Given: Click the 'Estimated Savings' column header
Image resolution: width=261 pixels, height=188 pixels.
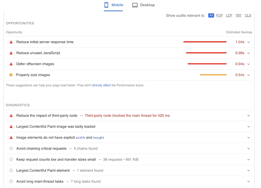Looking at the screenshot, I should (x=239, y=32).
